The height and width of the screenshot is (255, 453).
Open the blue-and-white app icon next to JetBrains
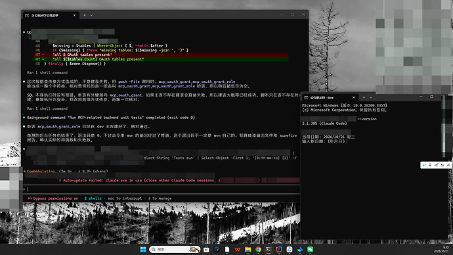290,249
